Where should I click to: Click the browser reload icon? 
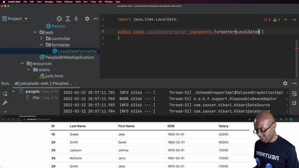point(13,119)
